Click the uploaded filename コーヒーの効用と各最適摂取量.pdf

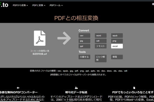click(40, 52)
